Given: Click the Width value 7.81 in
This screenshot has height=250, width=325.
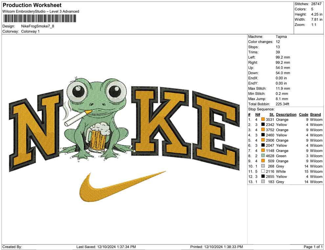Looking at the screenshot, I should (x=316, y=19).
